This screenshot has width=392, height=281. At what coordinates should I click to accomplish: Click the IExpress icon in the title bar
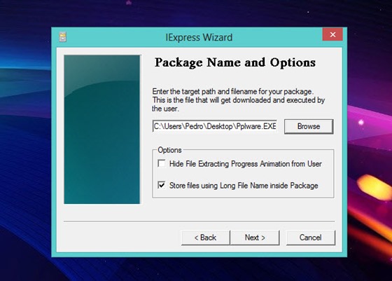pos(63,36)
